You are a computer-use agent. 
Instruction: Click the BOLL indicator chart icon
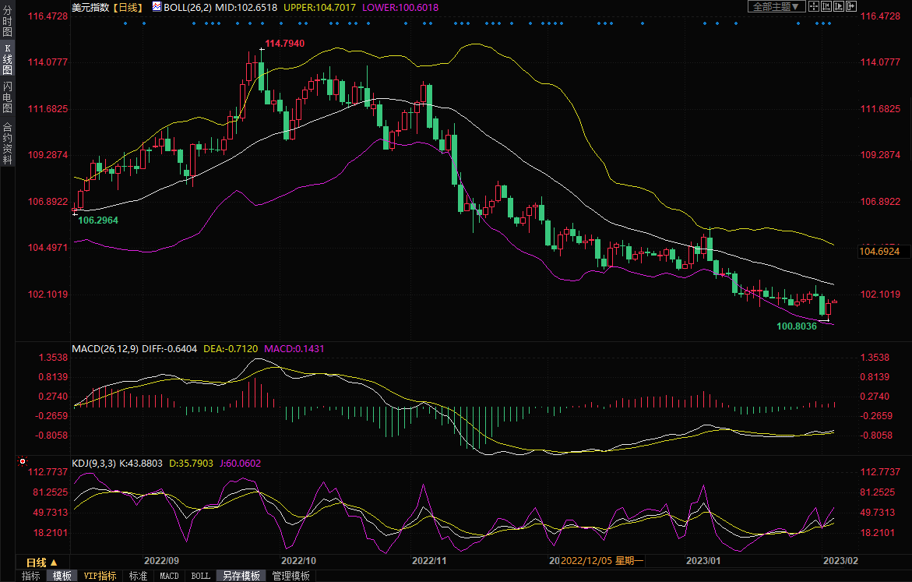pyautogui.click(x=157, y=7)
